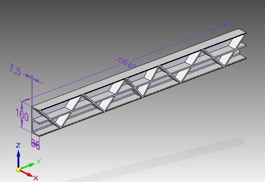Select the vertical extension line of the 7,5 dimension

coord(32,91)
